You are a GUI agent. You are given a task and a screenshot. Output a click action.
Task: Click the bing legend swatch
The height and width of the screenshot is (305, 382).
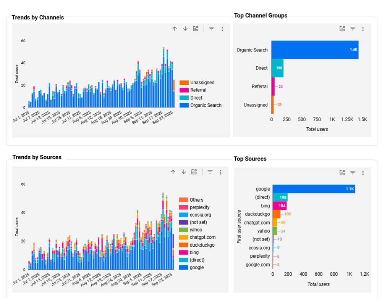183,252
